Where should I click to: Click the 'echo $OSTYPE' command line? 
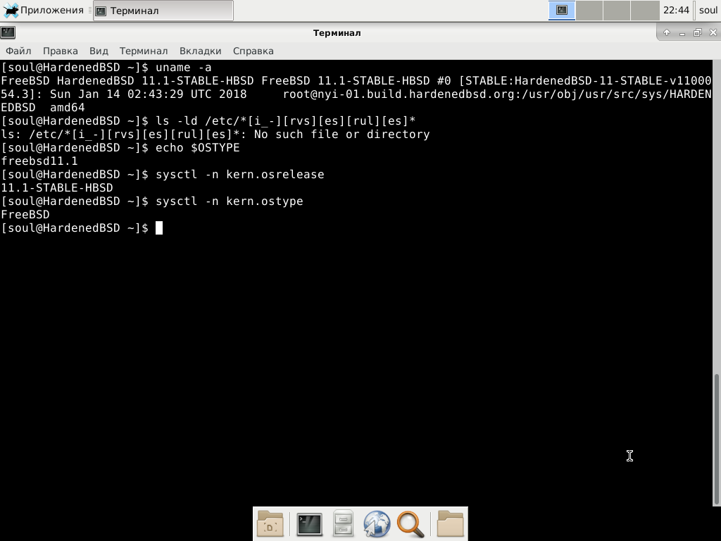click(120, 148)
